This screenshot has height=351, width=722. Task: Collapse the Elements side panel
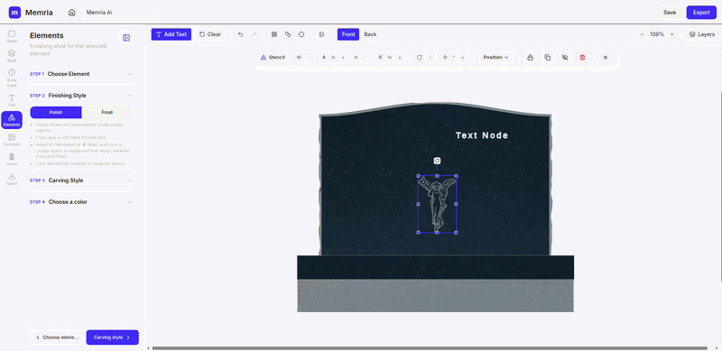(x=126, y=38)
